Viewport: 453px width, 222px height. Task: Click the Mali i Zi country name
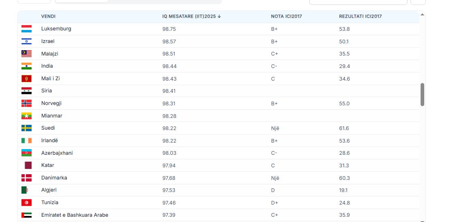click(x=51, y=79)
